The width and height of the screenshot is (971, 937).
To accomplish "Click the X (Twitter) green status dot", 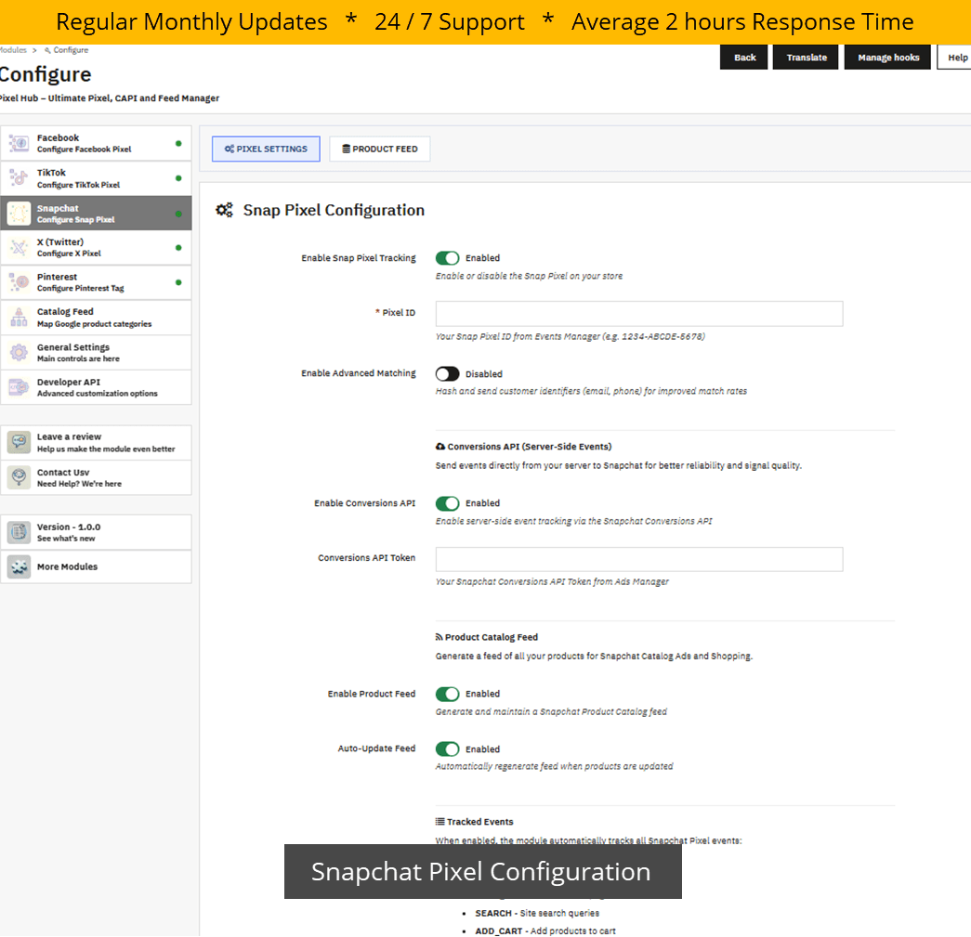I will (x=178, y=248).
